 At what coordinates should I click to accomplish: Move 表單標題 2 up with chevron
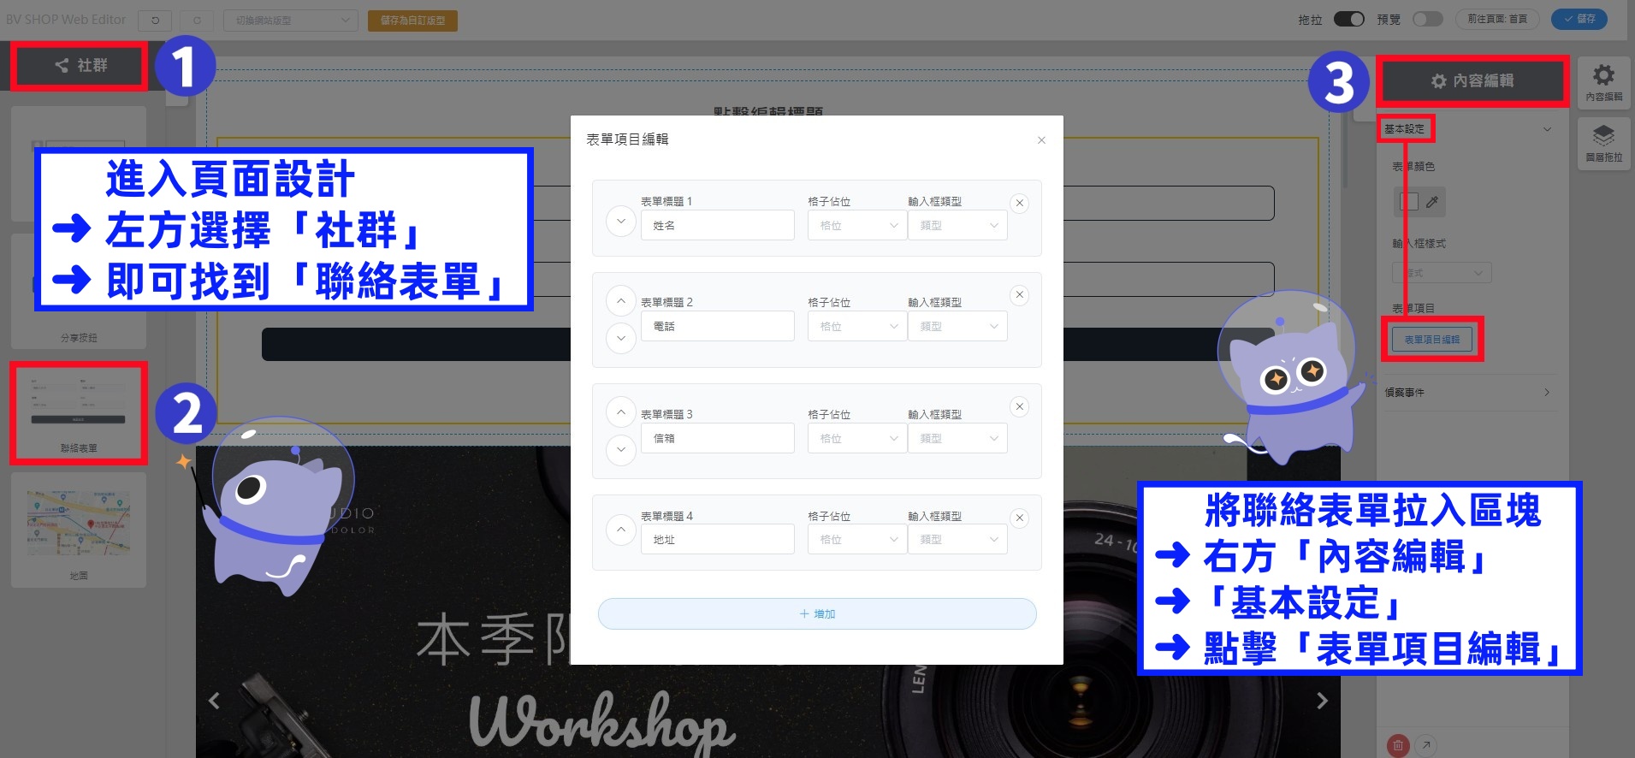click(x=621, y=301)
